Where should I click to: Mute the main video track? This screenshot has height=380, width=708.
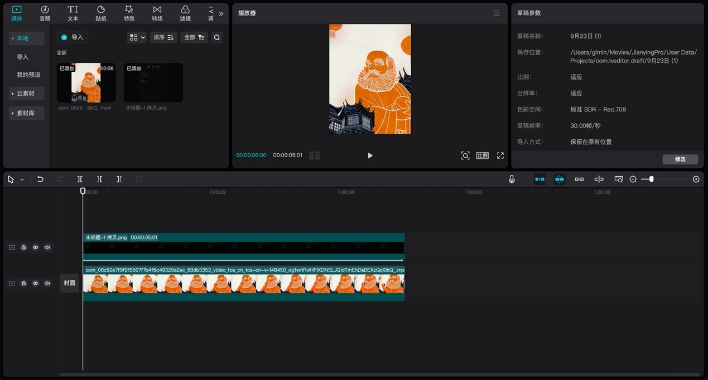(47, 283)
